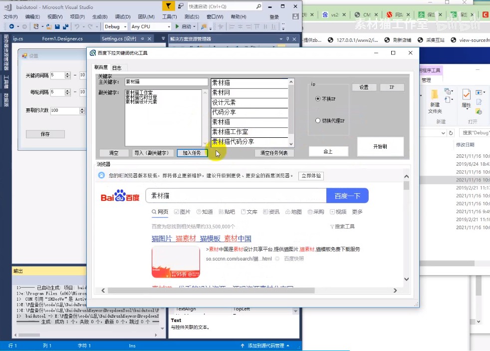Image resolution: width=490 pixels, height=351 pixels.
Task: Click the Save All icon in Visual Studio
Action: 66,26
